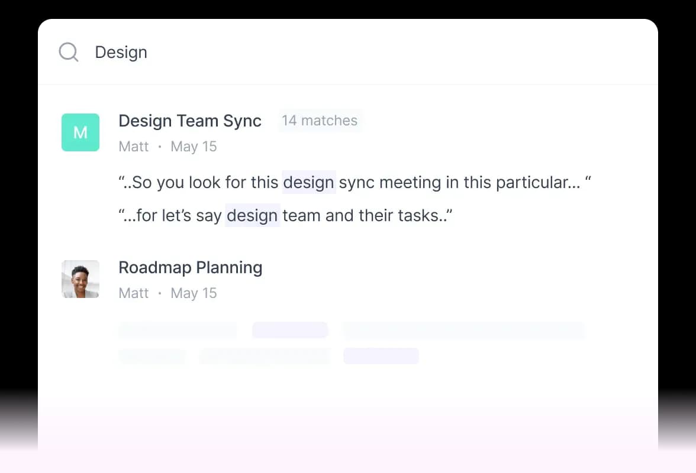696x473 pixels.
Task: Click the leftmost placeholder bar, upper row
Action: [178, 330]
